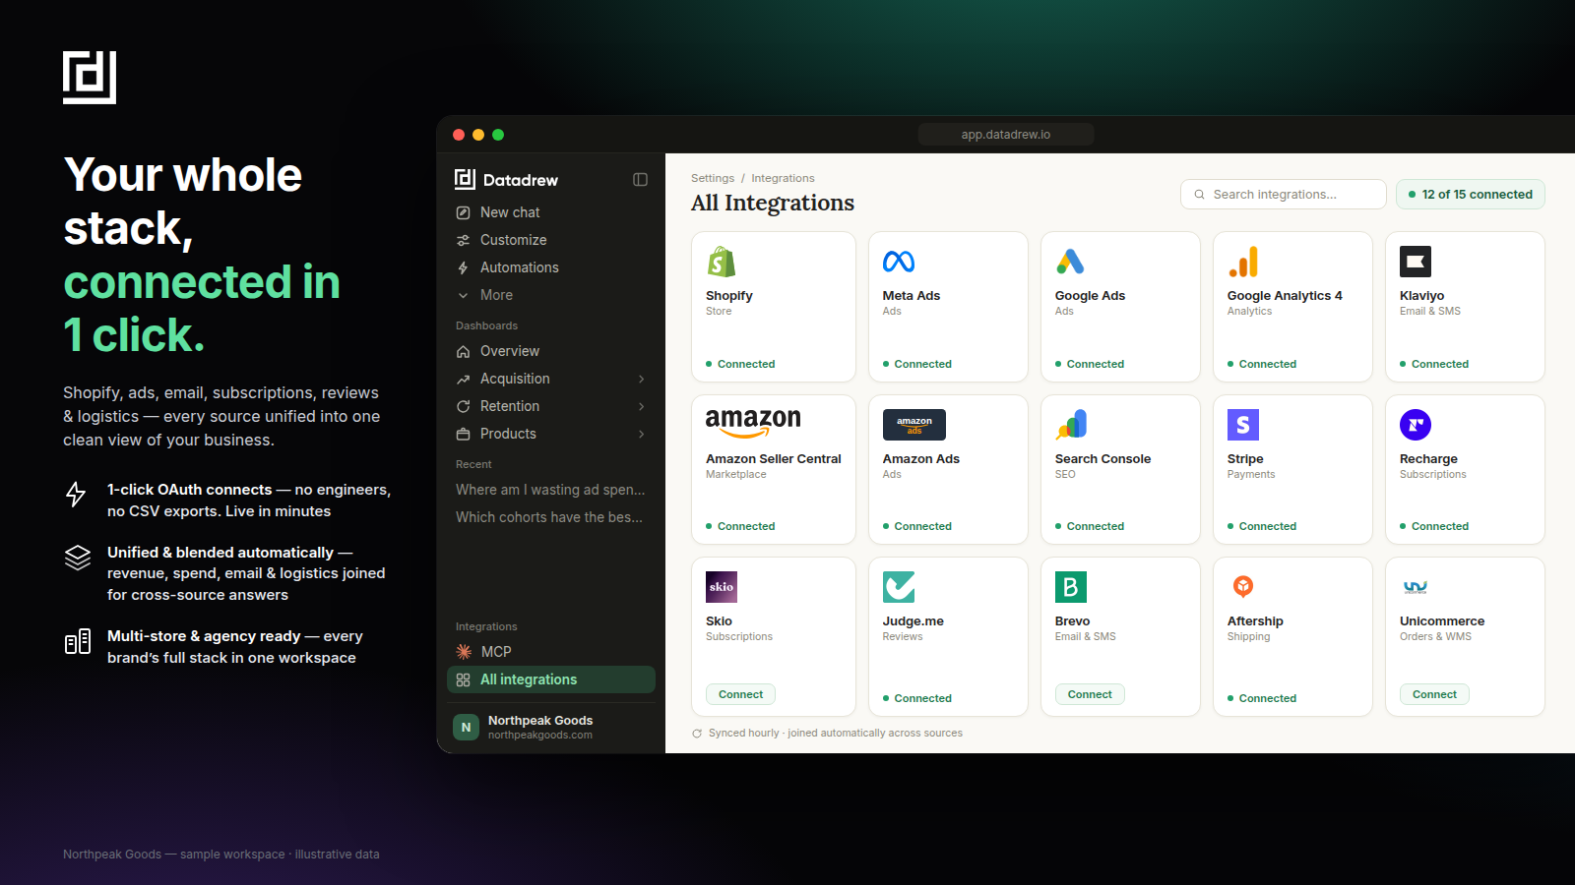Click the MCP starburst icon

[x=464, y=652]
